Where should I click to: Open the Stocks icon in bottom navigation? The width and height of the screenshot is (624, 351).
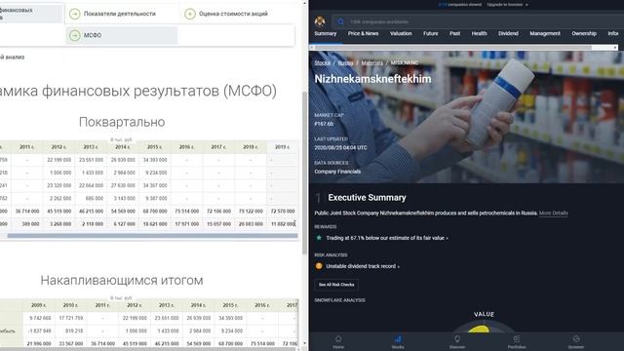pyautogui.click(x=398, y=341)
